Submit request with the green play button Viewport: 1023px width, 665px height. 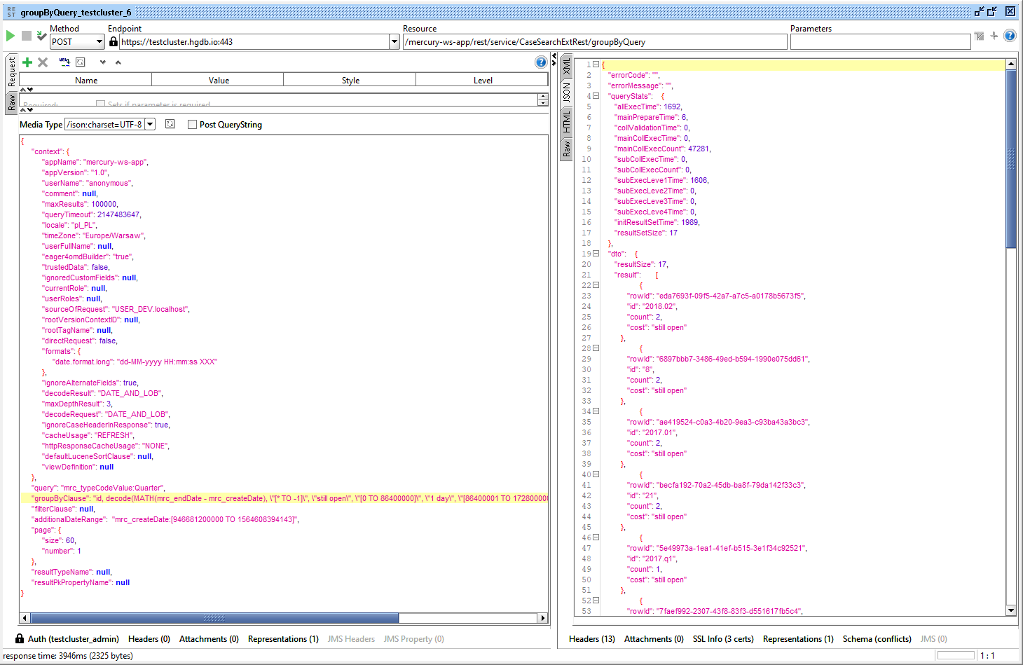11,36
